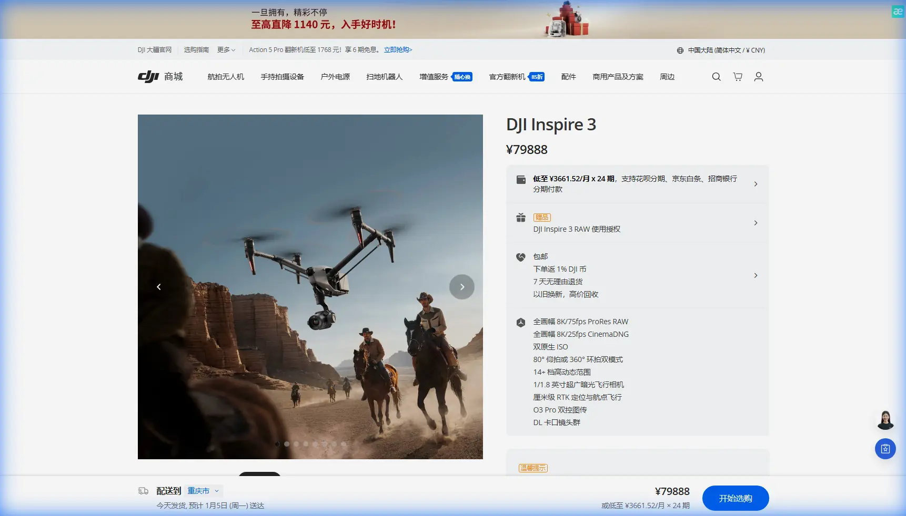The image size is (906, 516).
Task: Expand the 包邮 shipping details chevron
Action: (x=756, y=275)
